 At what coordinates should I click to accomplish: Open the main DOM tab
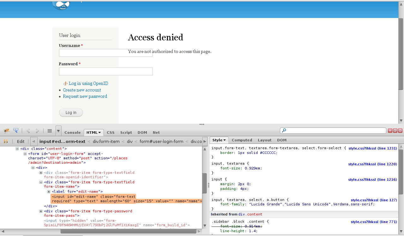142,133
